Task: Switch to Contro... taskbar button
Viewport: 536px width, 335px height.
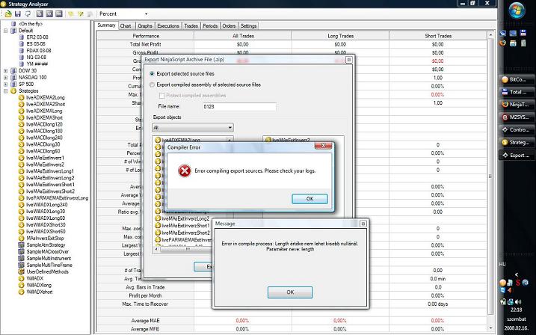Action: pyautogui.click(x=516, y=130)
